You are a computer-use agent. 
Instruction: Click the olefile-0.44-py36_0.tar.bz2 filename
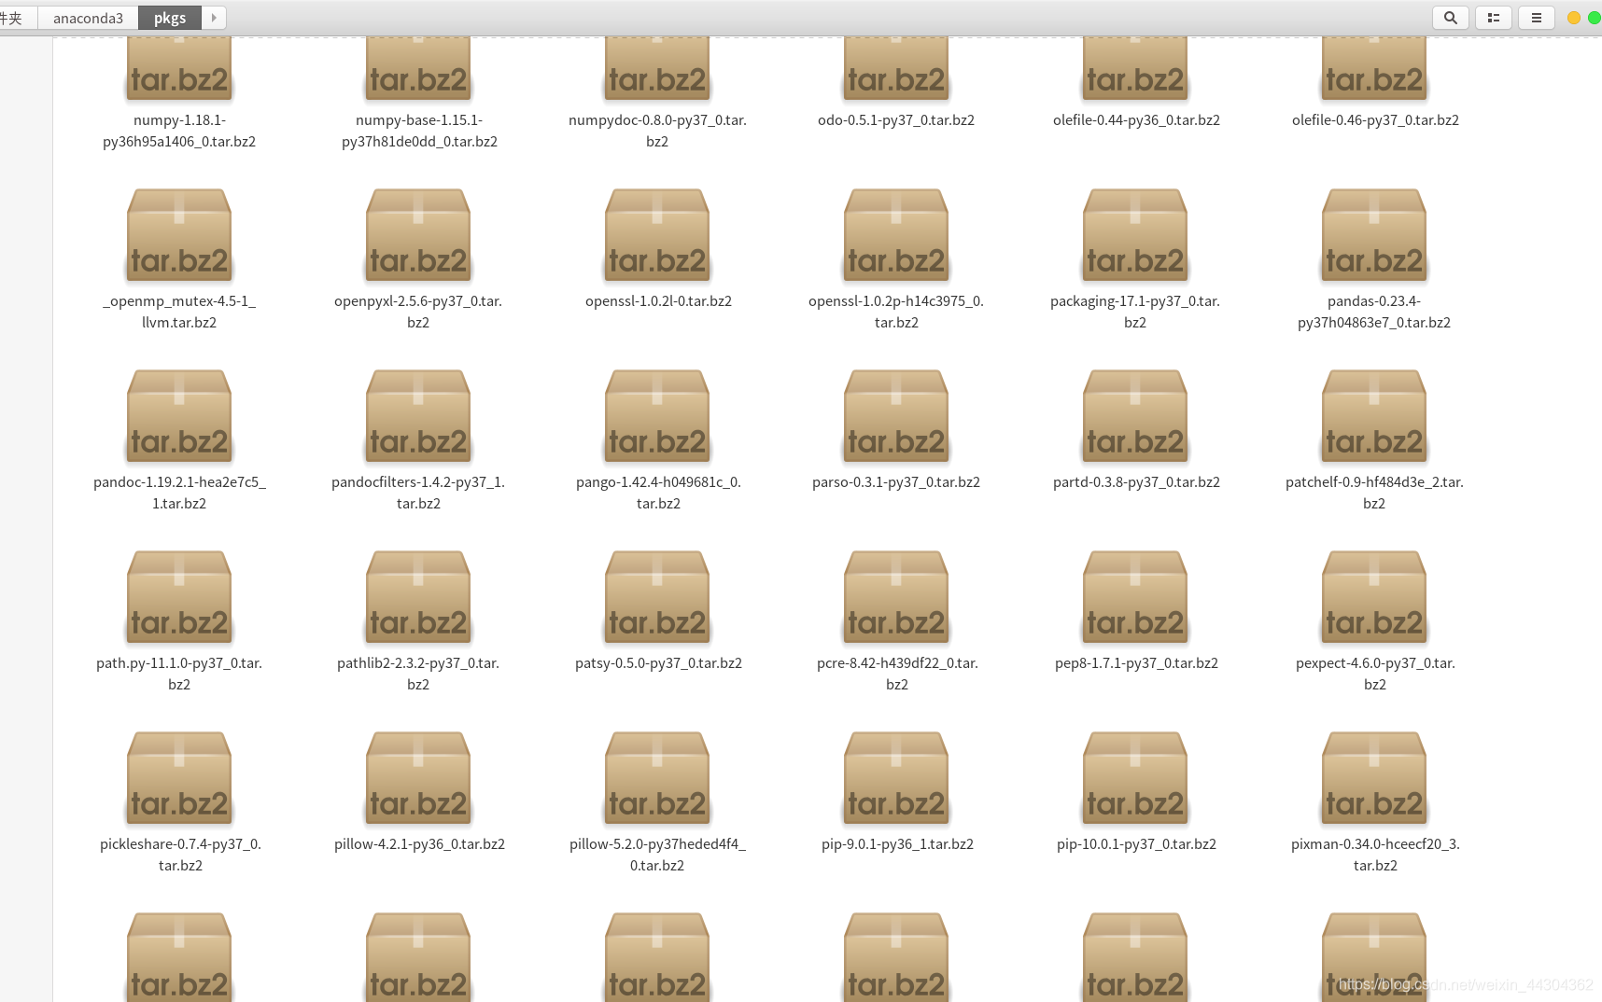click(x=1136, y=120)
